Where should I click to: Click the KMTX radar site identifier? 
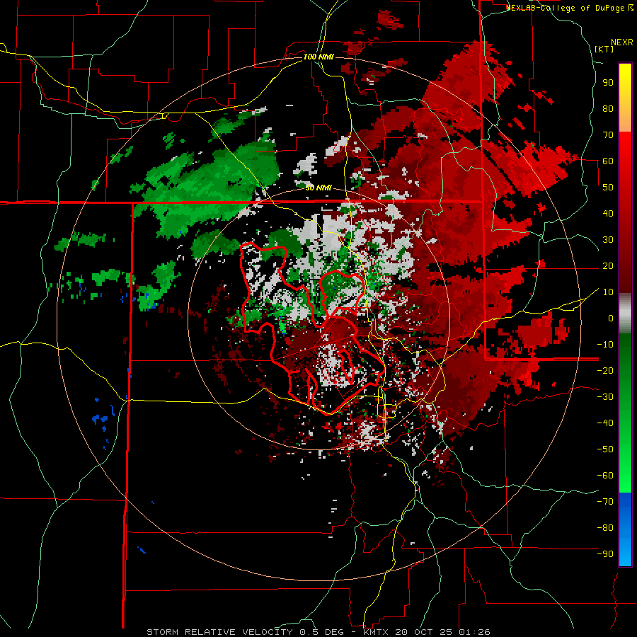[x=379, y=632]
